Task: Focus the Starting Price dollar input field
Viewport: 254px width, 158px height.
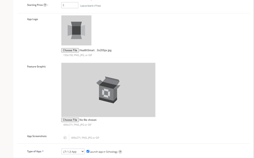Action: [x=70, y=5]
